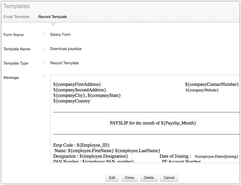Click the Salary Form value text
The image size is (241, 185).
pyautogui.click(x=60, y=34)
